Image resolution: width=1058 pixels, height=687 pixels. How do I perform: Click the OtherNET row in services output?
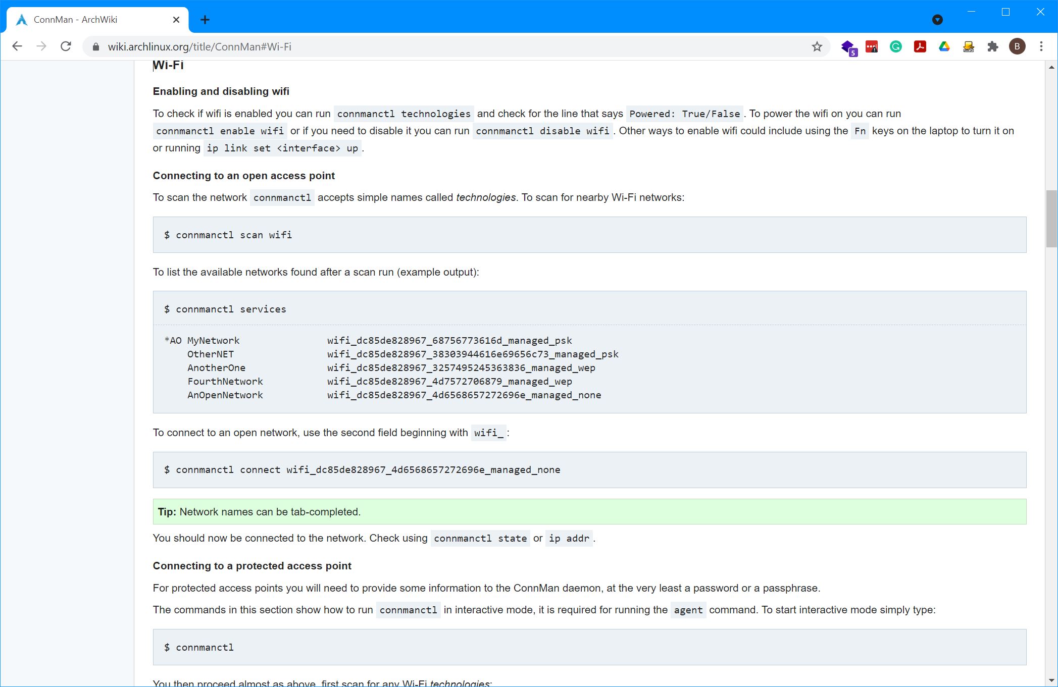pyautogui.click(x=402, y=354)
